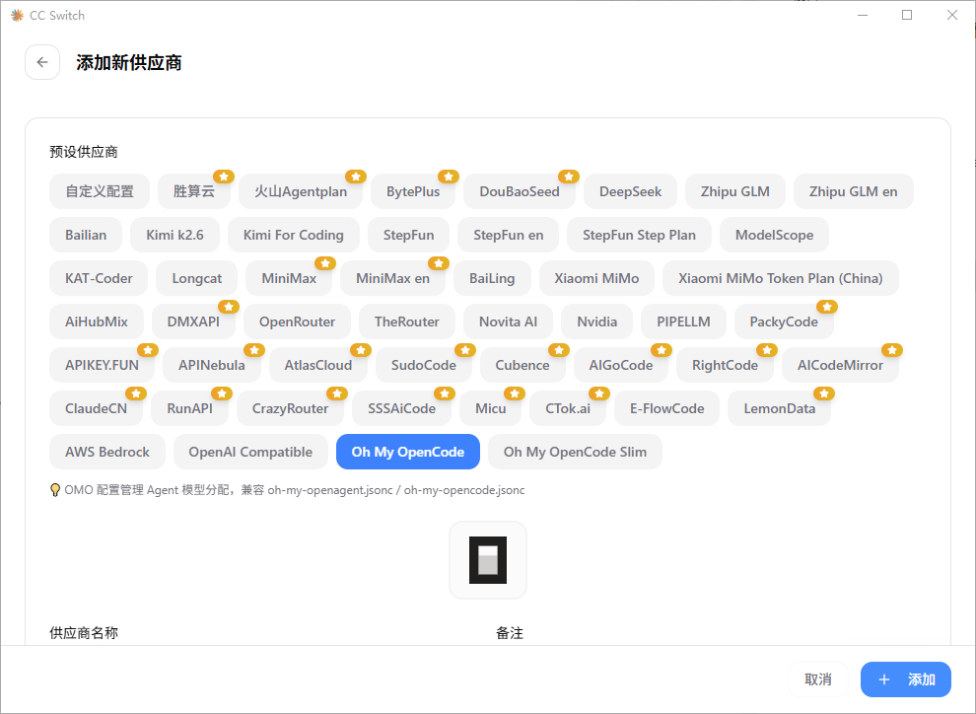Screen dimensions: 976x714
Task: Select RunAPI preset
Action: click(x=190, y=408)
